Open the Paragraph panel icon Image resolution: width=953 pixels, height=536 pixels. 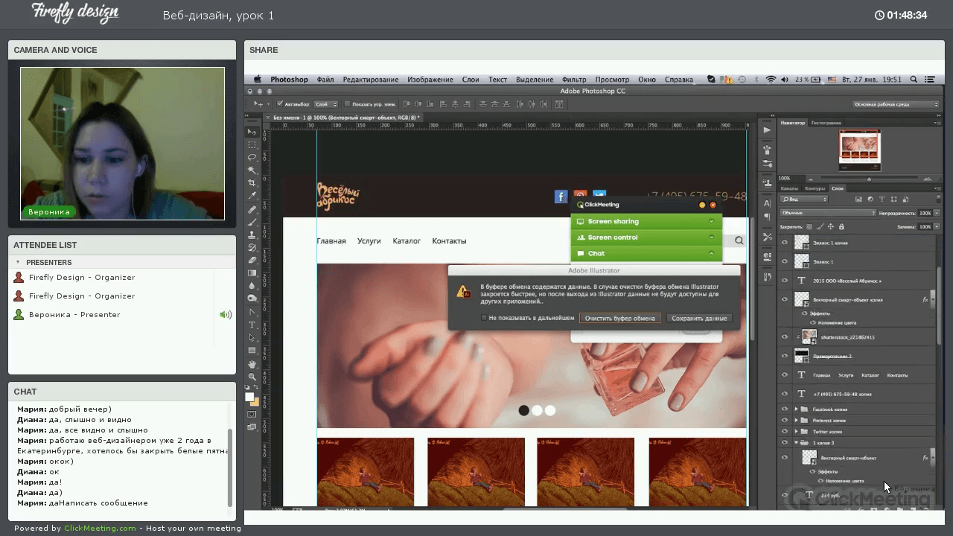pyautogui.click(x=767, y=216)
